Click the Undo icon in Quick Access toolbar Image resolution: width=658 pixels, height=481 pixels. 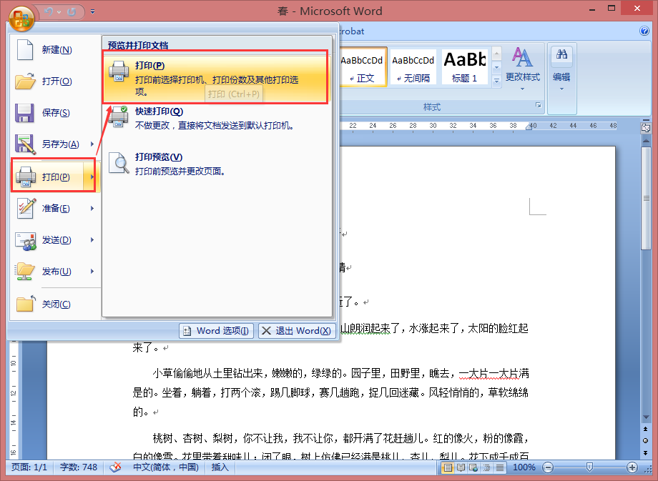(49, 11)
